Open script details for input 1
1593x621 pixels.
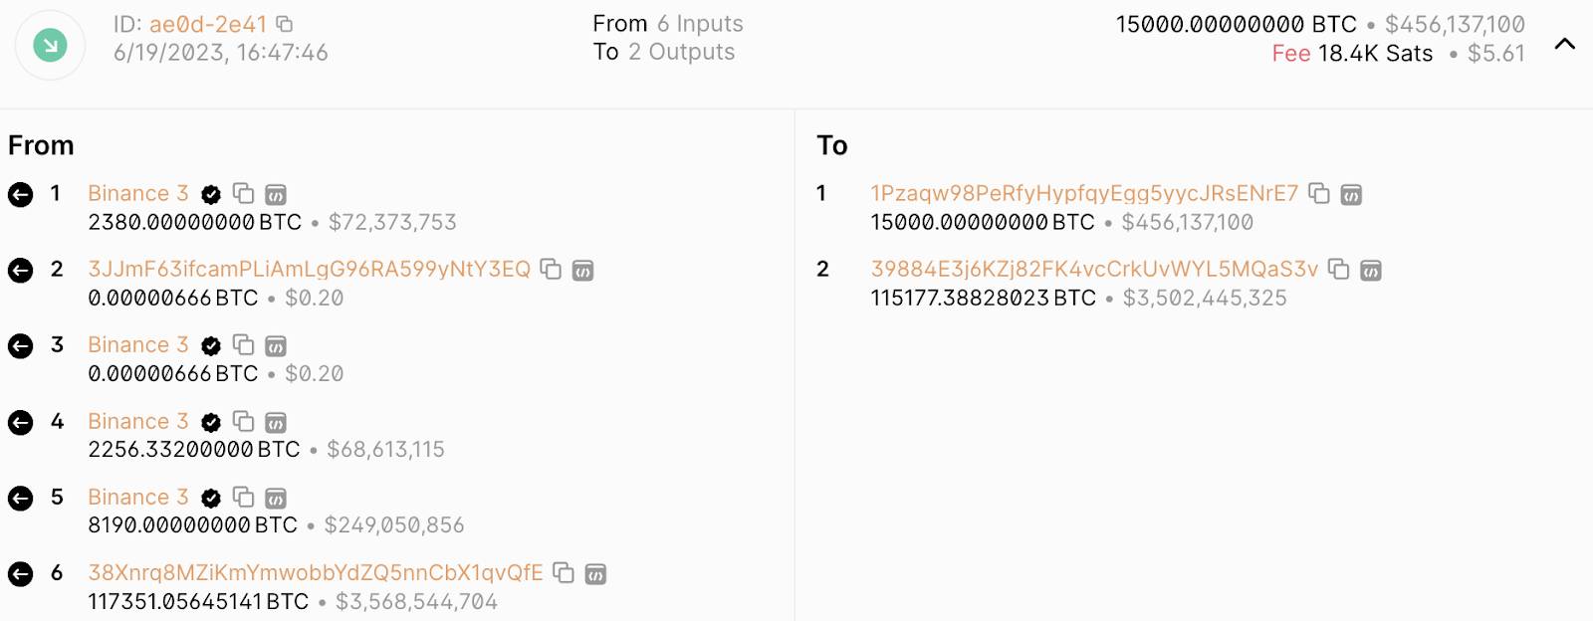click(276, 194)
